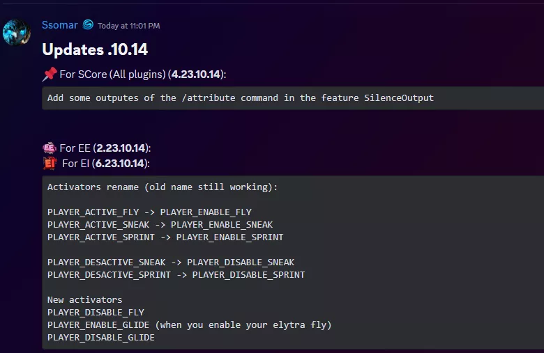Image resolution: width=544 pixels, height=353 pixels.
Task: Click the PLAYER_ACTIVE_SNEAK rename line
Action: 160,224
